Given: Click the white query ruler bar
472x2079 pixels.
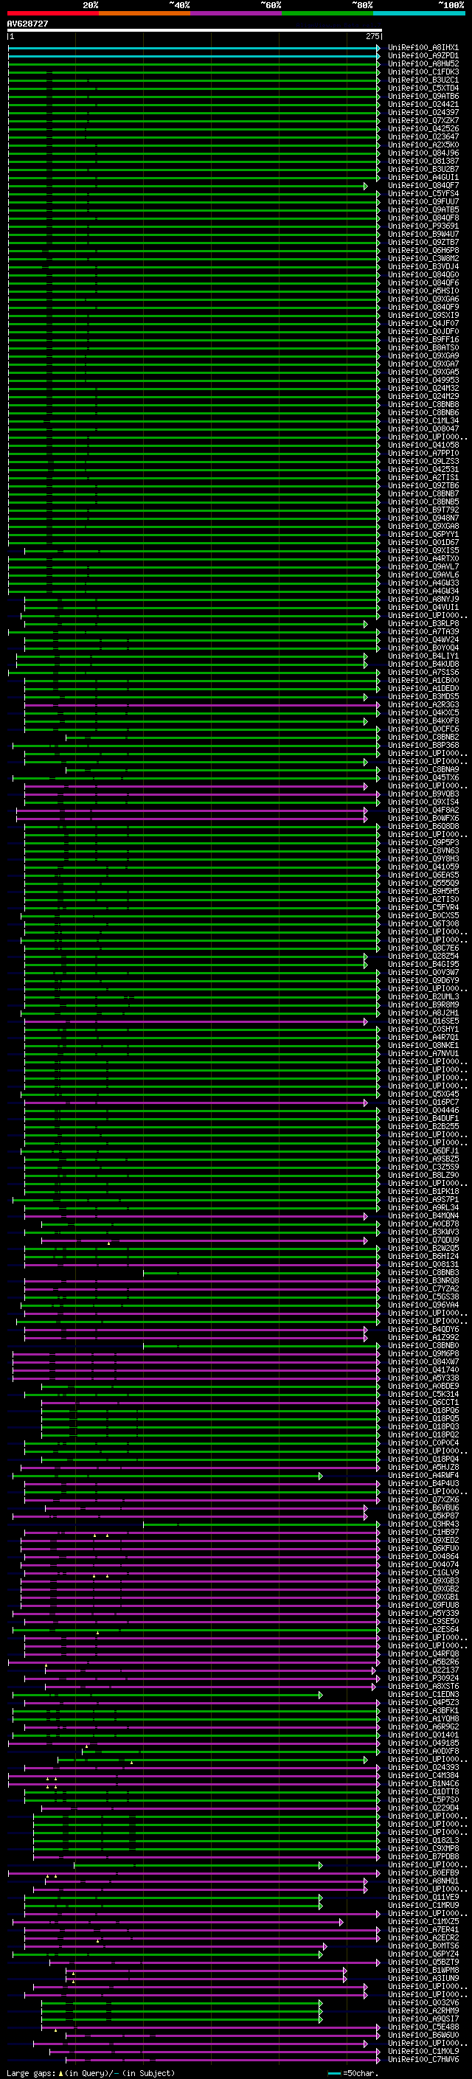Looking at the screenshot, I should click(x=195, y=31).
